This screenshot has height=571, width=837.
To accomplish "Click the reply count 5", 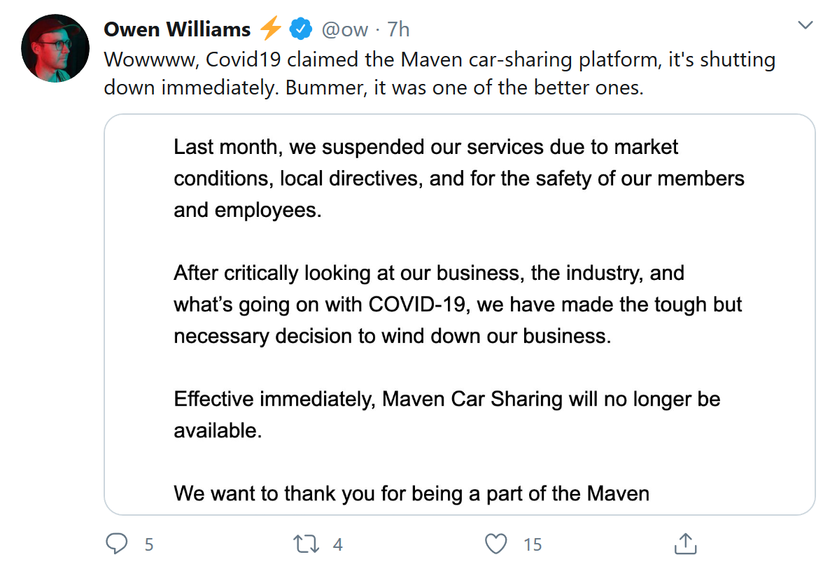I will [x=148, y=544].
